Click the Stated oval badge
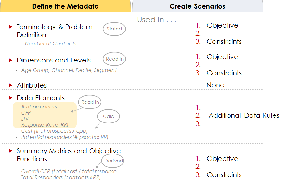The image size is (291, 184). [114, 29]
